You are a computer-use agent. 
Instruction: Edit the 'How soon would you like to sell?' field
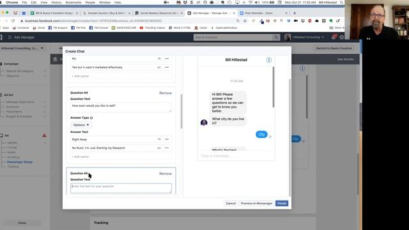pyautogui.click(x=121, y=107)
